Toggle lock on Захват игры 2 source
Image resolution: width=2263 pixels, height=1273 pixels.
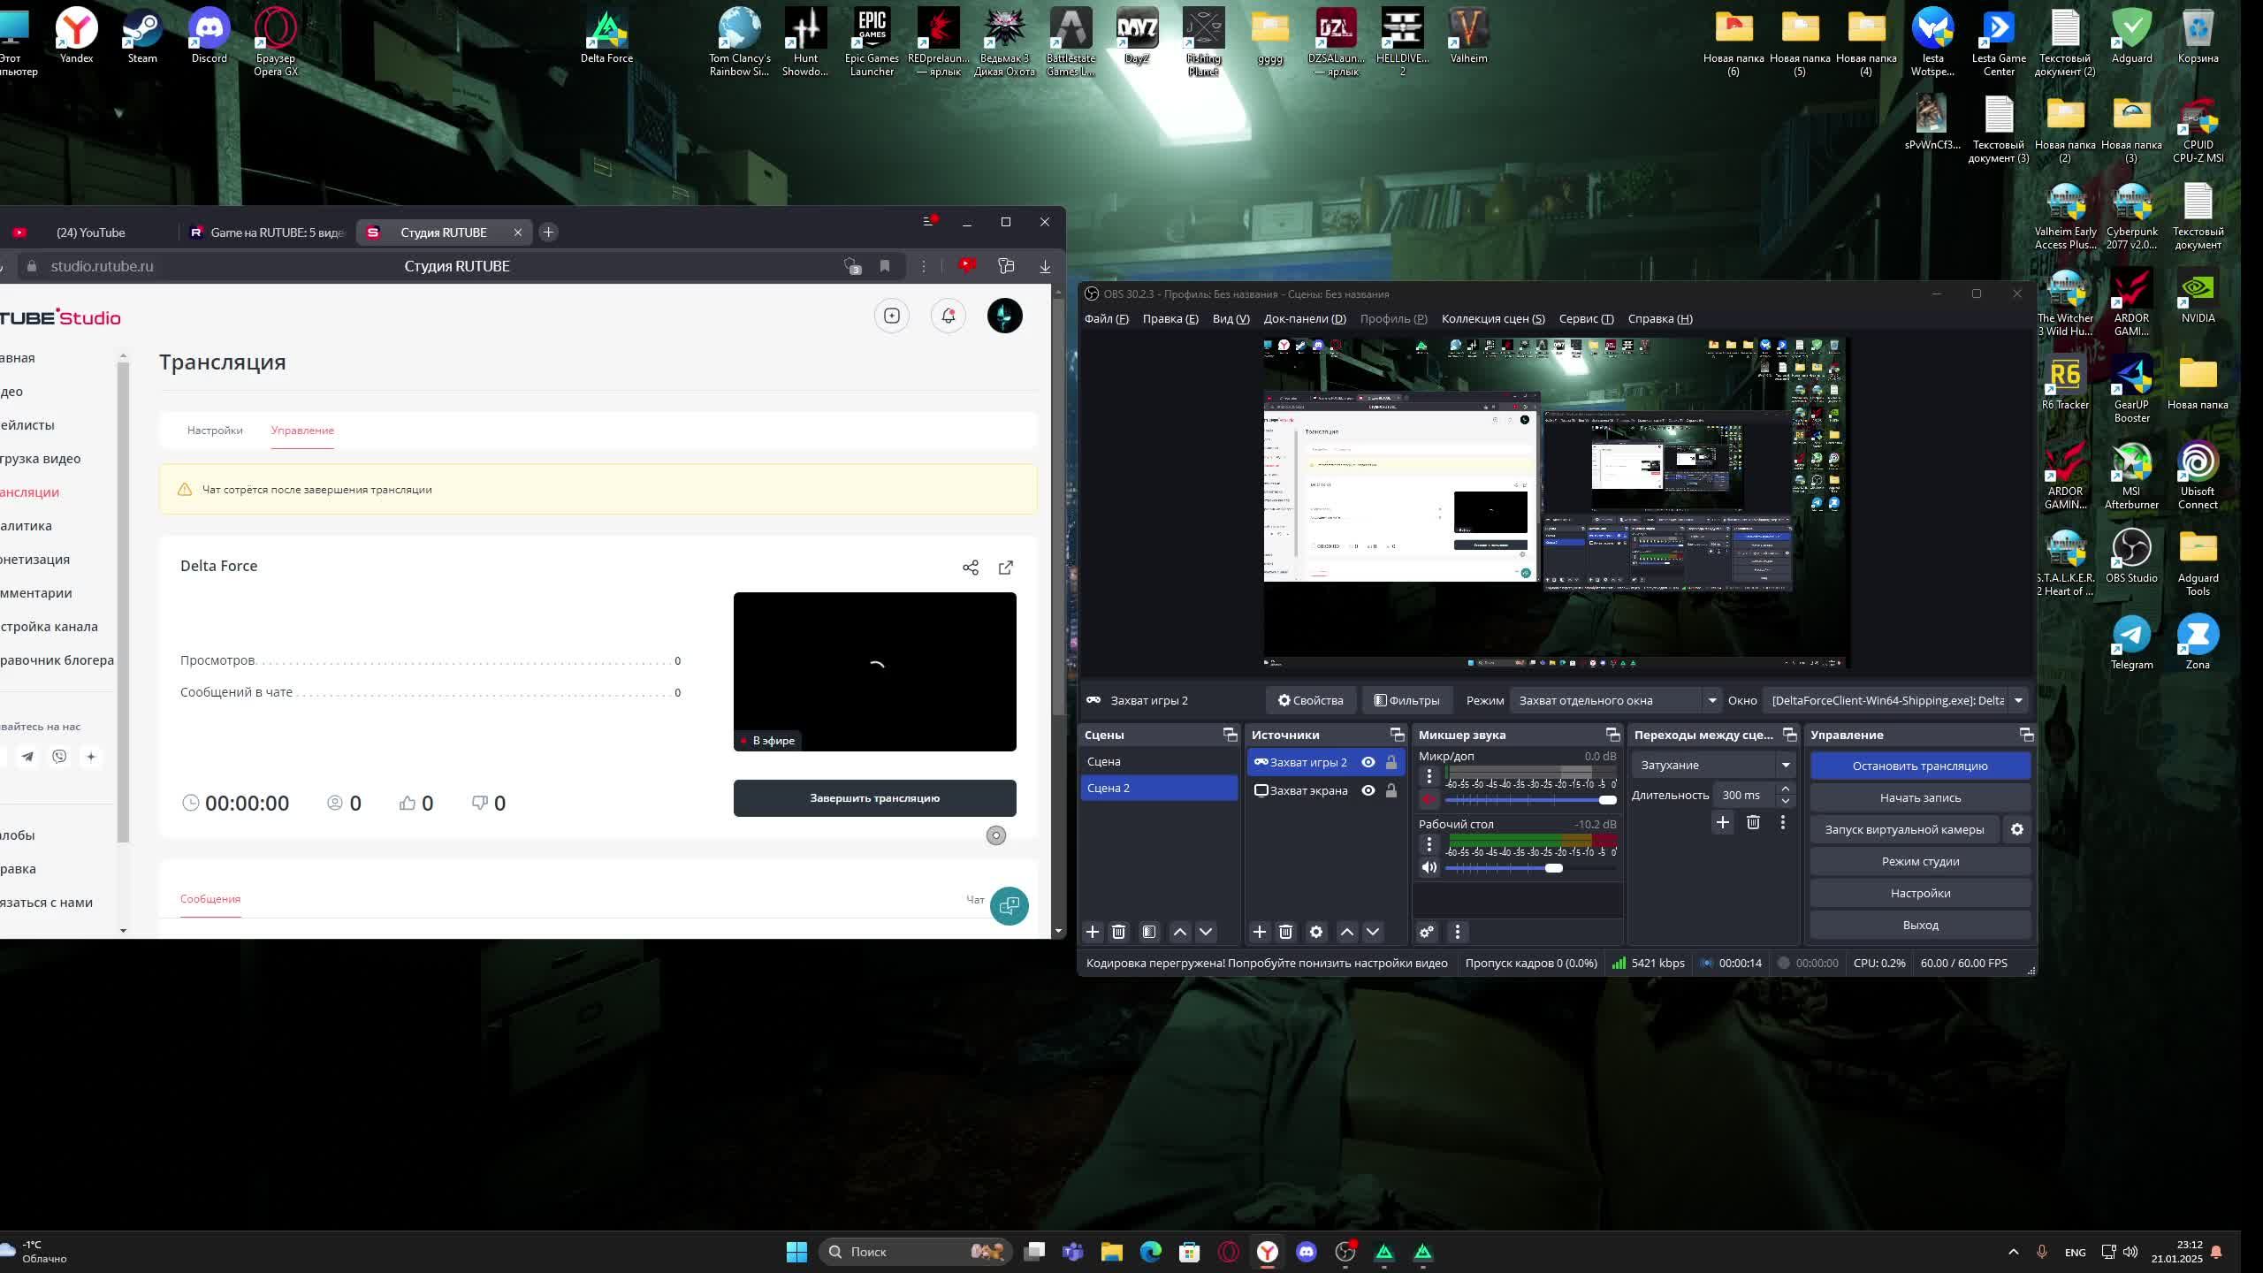pyautogui.click(x=1391, y=762)
